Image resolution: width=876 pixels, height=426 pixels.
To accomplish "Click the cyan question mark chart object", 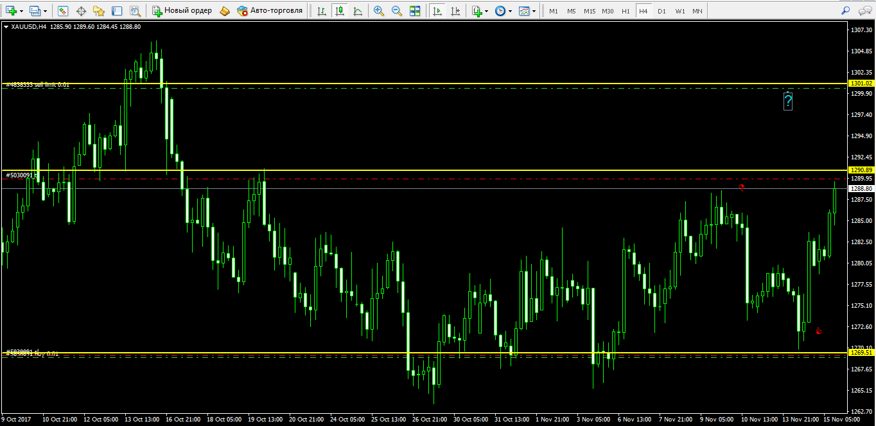I will (788, 101).
